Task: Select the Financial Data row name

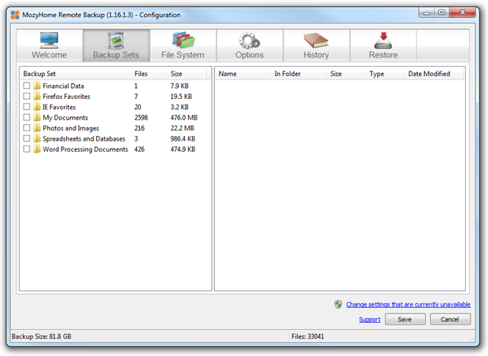Action: [63, 86]
